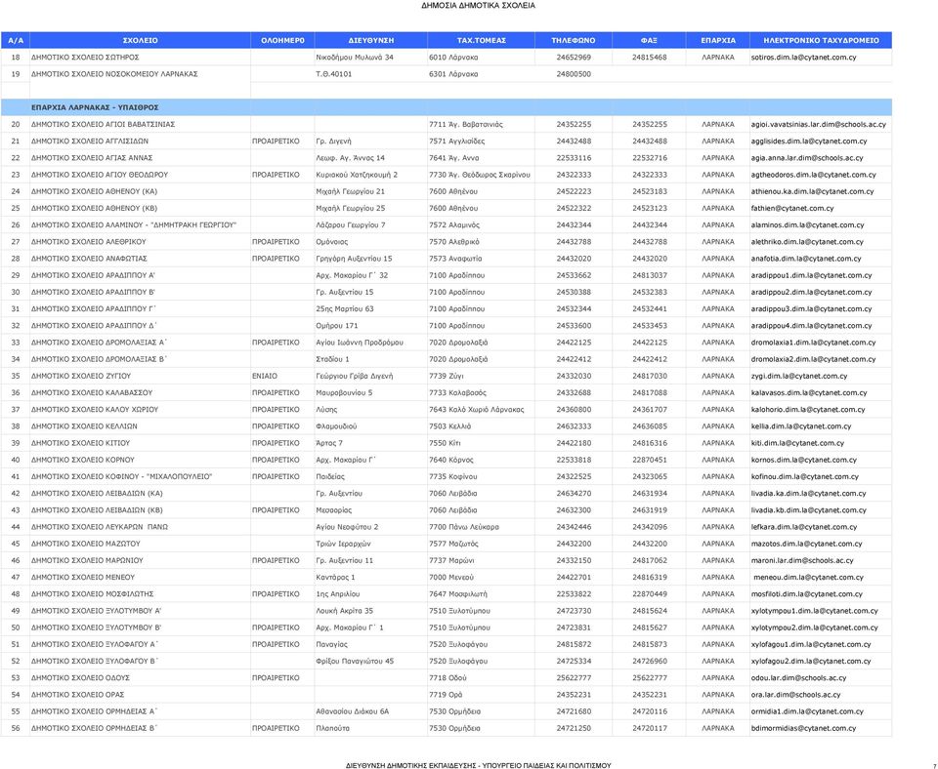This screenshot has width=938, height=769.
Task: Click email bdimormidias@cytanet.com.cy
Action: 803,728
